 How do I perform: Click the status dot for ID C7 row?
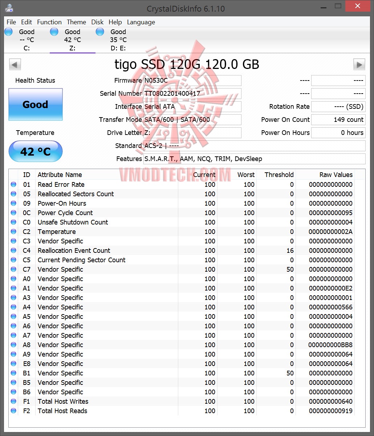pyautogui.click(x=13, y=269)
